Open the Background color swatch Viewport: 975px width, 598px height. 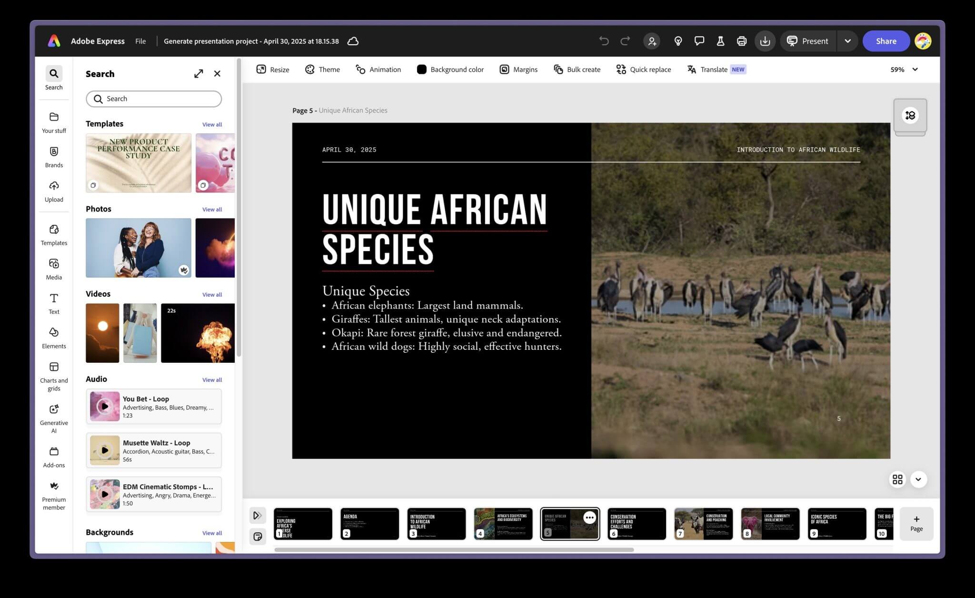[421, 69]
